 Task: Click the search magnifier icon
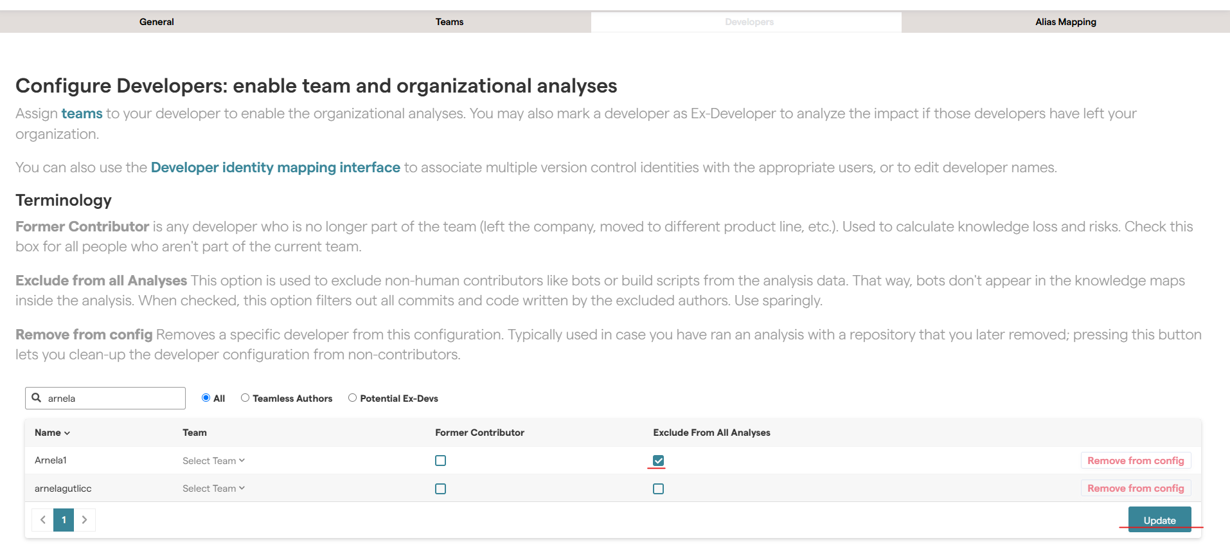click(x=37, y=398)
